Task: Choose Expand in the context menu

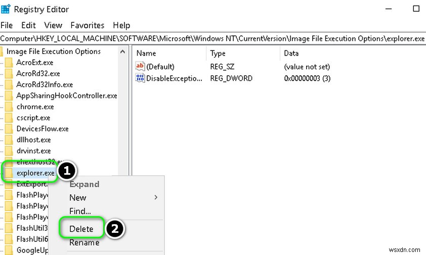Action: pos(84,184)
